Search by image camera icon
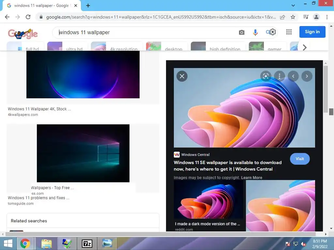Screen dimensions: 334x250 242,32
